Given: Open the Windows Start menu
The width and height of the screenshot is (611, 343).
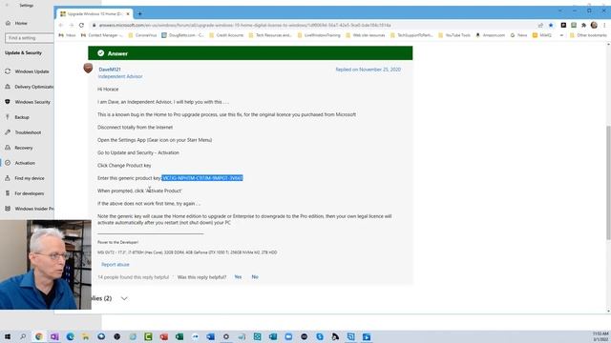Looking at the screenshot, I should pyautogui.click(x=8, y=336).
